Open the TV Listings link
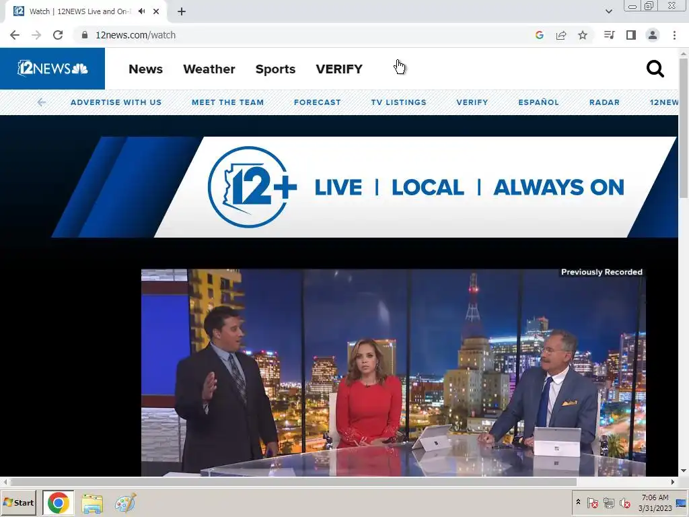689x517 pixels. coord(398,102)
